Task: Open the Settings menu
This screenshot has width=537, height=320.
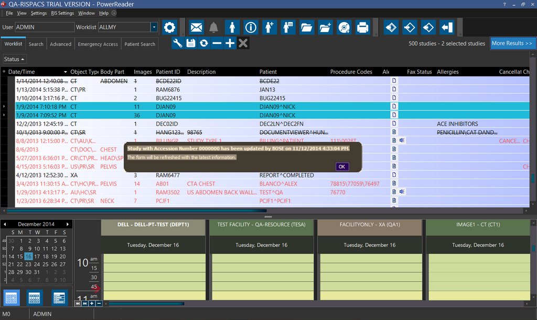Action: (x=38, y=13)
